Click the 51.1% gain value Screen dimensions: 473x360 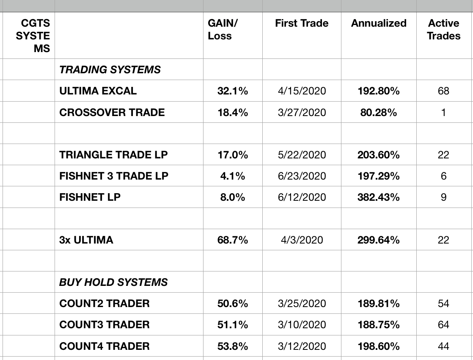coord(233,324)
